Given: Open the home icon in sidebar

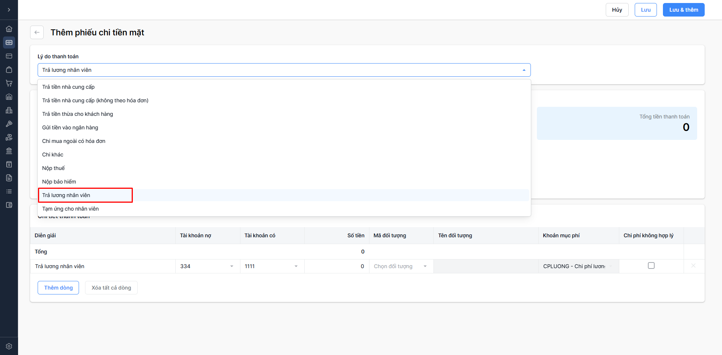Looking at the screenshot, I should coord(9,29).
